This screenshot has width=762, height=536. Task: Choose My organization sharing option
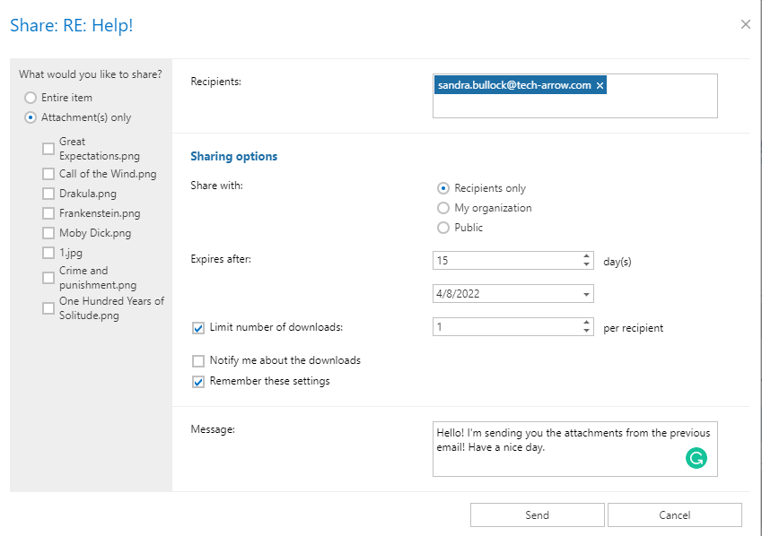pyautogui.click(x=442, y=208)
